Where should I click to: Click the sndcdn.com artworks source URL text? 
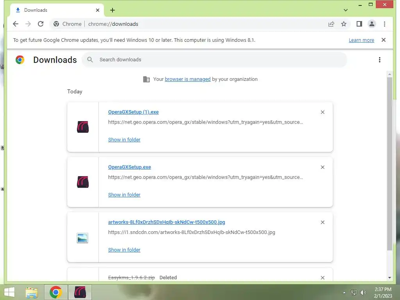click(x=191, y=232)
